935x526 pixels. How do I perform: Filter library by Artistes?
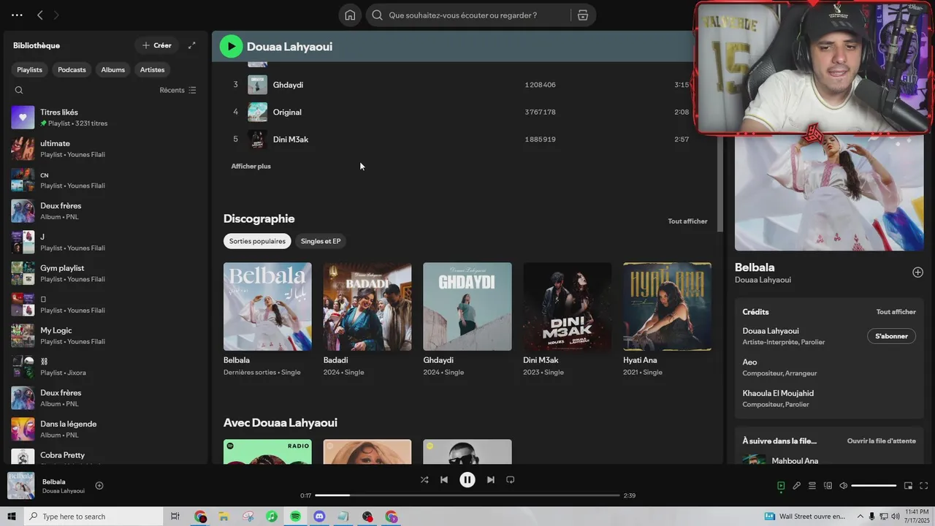(x=153, y=69)
